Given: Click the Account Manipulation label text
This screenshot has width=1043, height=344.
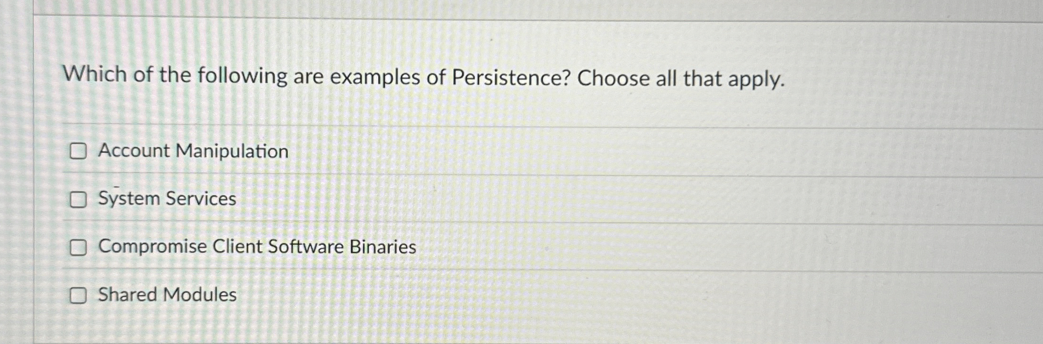Looking at the screenshot, I should coord(193,151).
